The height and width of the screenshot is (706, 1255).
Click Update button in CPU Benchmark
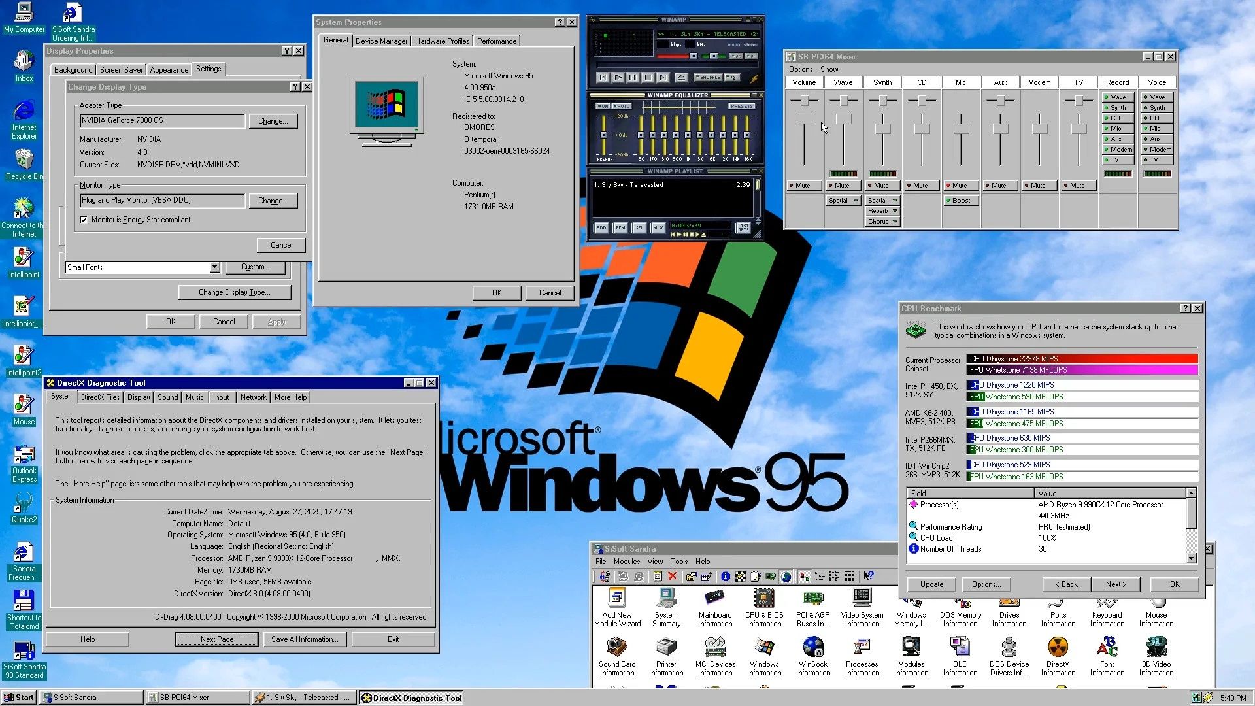[931, 584]
